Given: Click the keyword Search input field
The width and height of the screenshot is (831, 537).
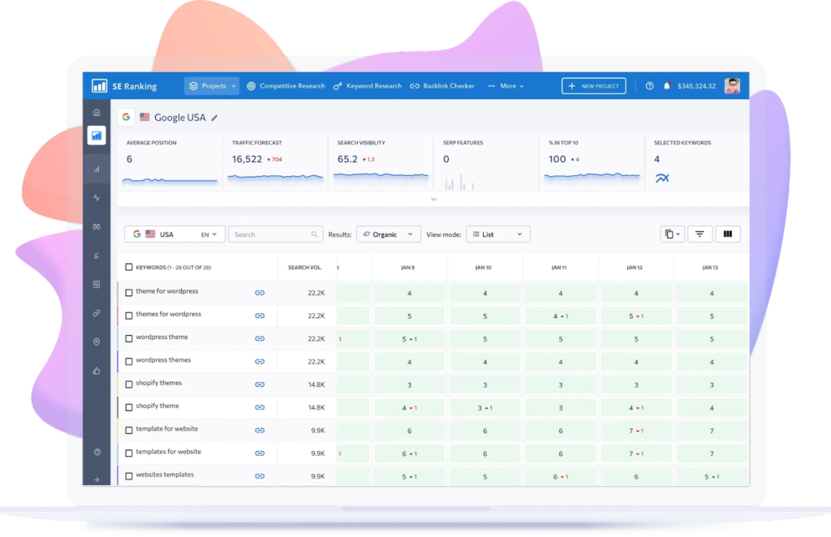Looking at the screenshot, I should tap(272, 234).
